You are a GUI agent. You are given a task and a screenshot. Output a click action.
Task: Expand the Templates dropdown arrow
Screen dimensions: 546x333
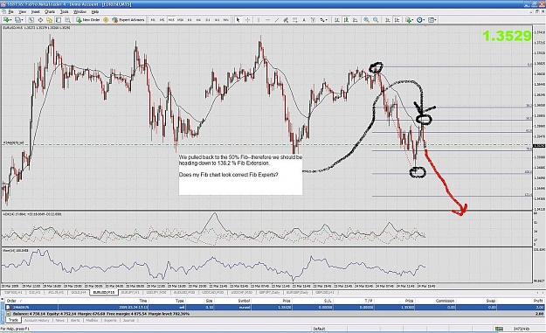(436, 20)
